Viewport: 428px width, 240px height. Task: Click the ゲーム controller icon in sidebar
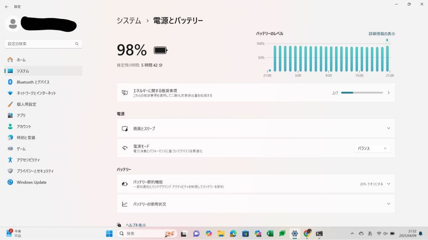point(10,149)
